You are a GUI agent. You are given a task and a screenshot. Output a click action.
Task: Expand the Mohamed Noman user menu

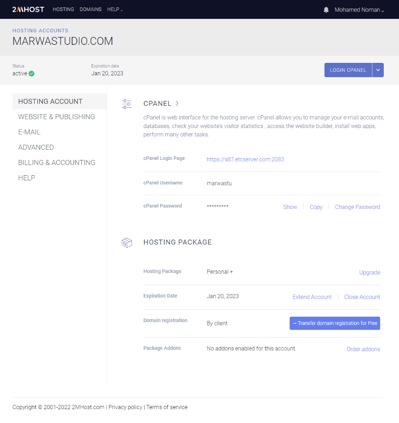359,10
